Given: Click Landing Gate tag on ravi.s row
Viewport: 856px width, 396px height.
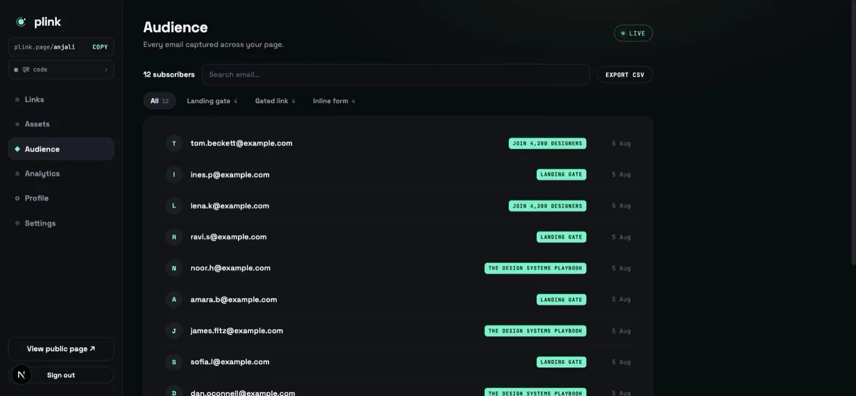Looking at the screenshot, I should [x=561, y=237].
